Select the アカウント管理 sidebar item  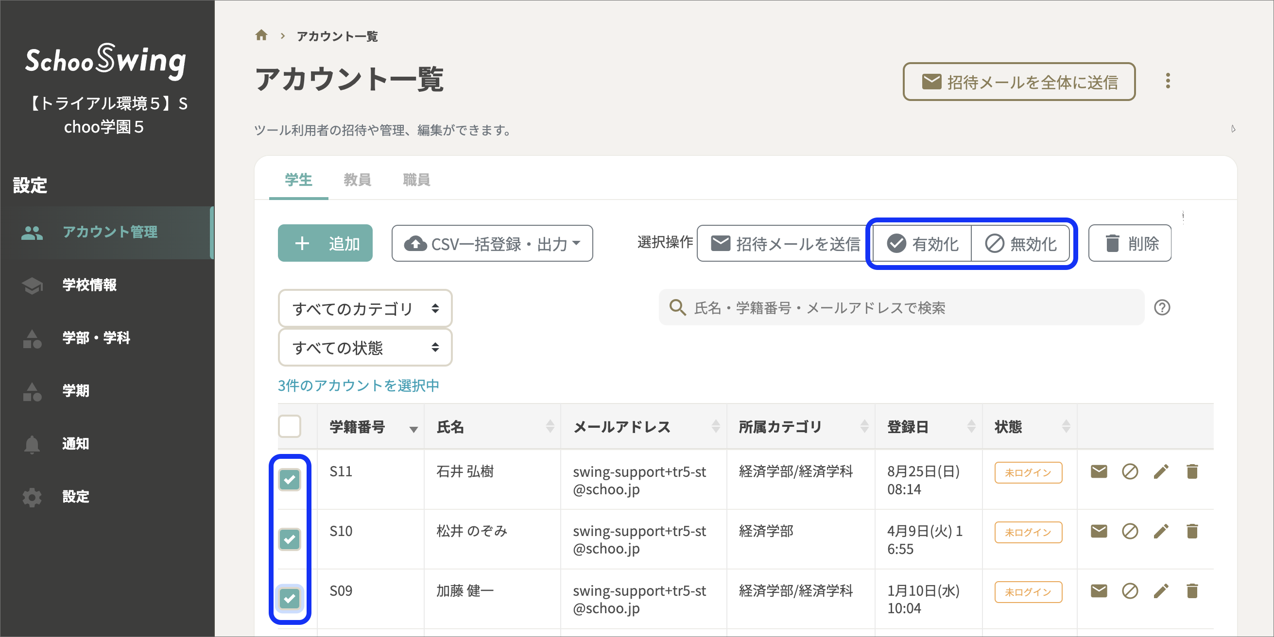[110, 233]
